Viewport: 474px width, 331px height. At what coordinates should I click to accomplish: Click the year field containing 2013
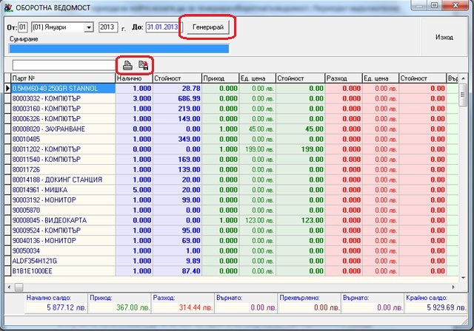click(108, 27)
